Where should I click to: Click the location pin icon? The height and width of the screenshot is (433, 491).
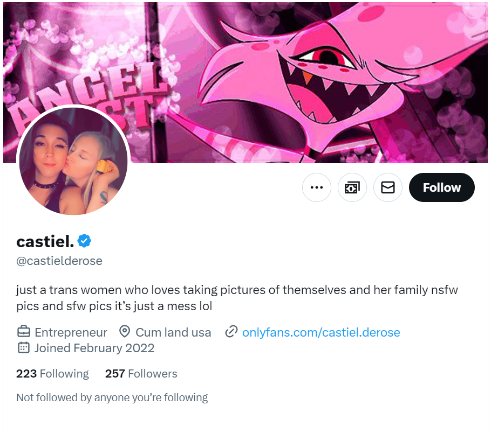tap(125, 332)
